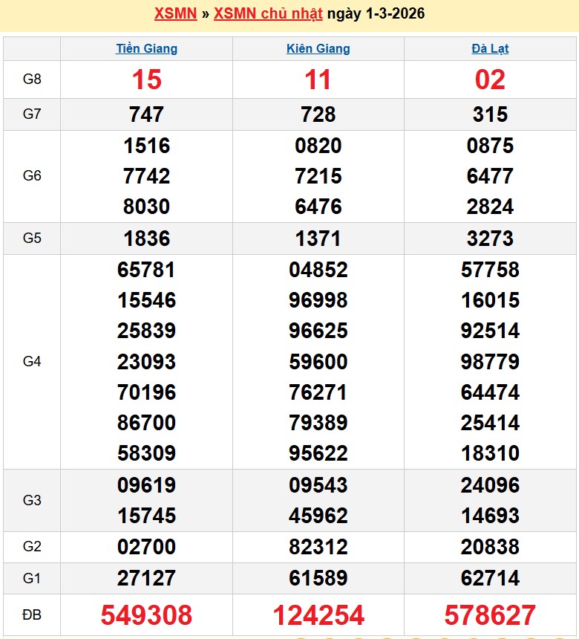Select Kiên Giang special prize number 124254

[318, 615]
